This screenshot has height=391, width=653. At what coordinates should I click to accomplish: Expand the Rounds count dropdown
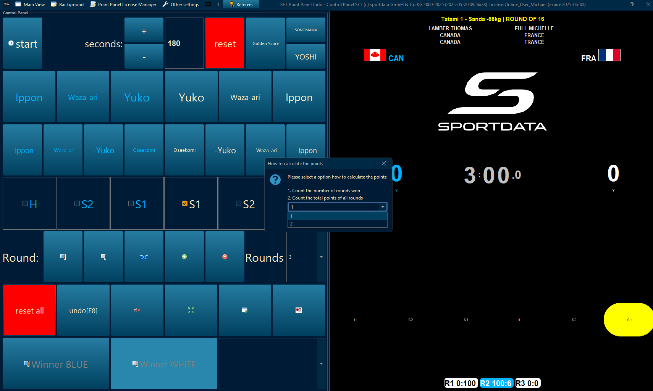[321, 257]
